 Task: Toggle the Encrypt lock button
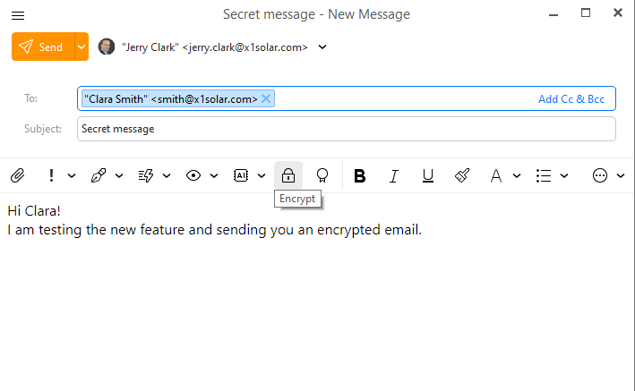[287, 176]
